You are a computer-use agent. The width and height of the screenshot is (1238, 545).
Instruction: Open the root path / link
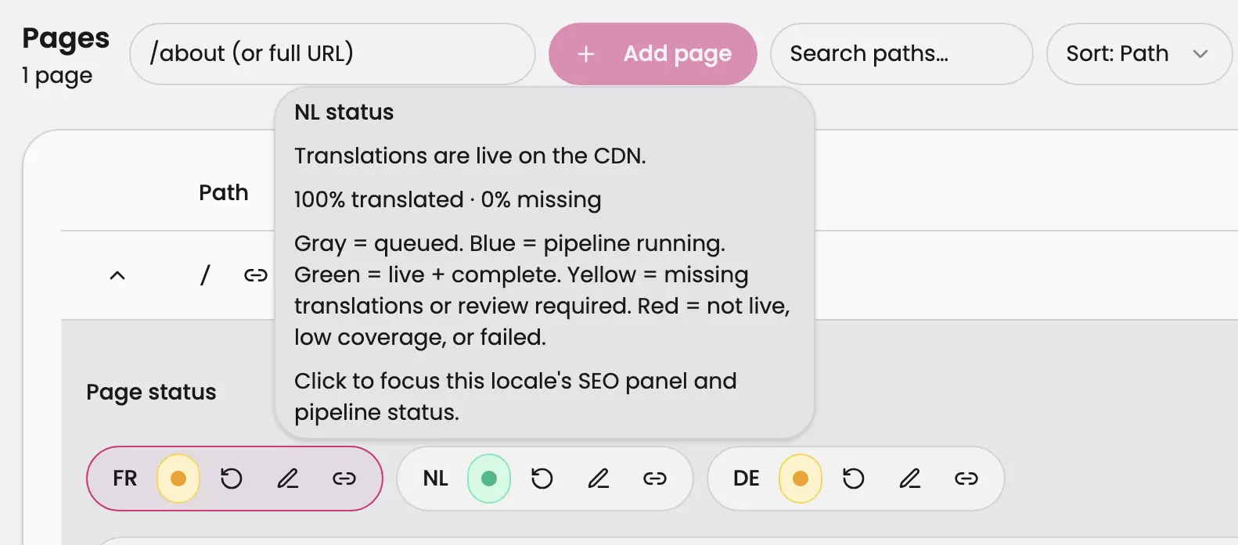[x=204, y=274]
